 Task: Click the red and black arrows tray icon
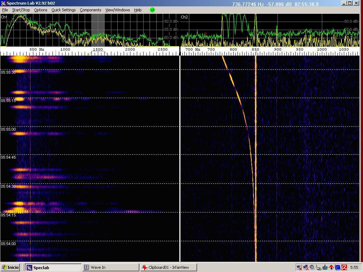[x=331, y=267]
